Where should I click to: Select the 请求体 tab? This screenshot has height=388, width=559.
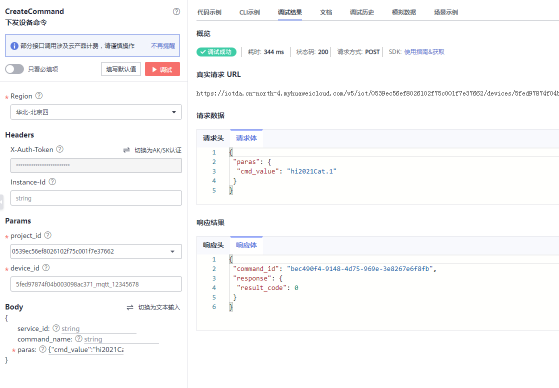pos(246,138)
